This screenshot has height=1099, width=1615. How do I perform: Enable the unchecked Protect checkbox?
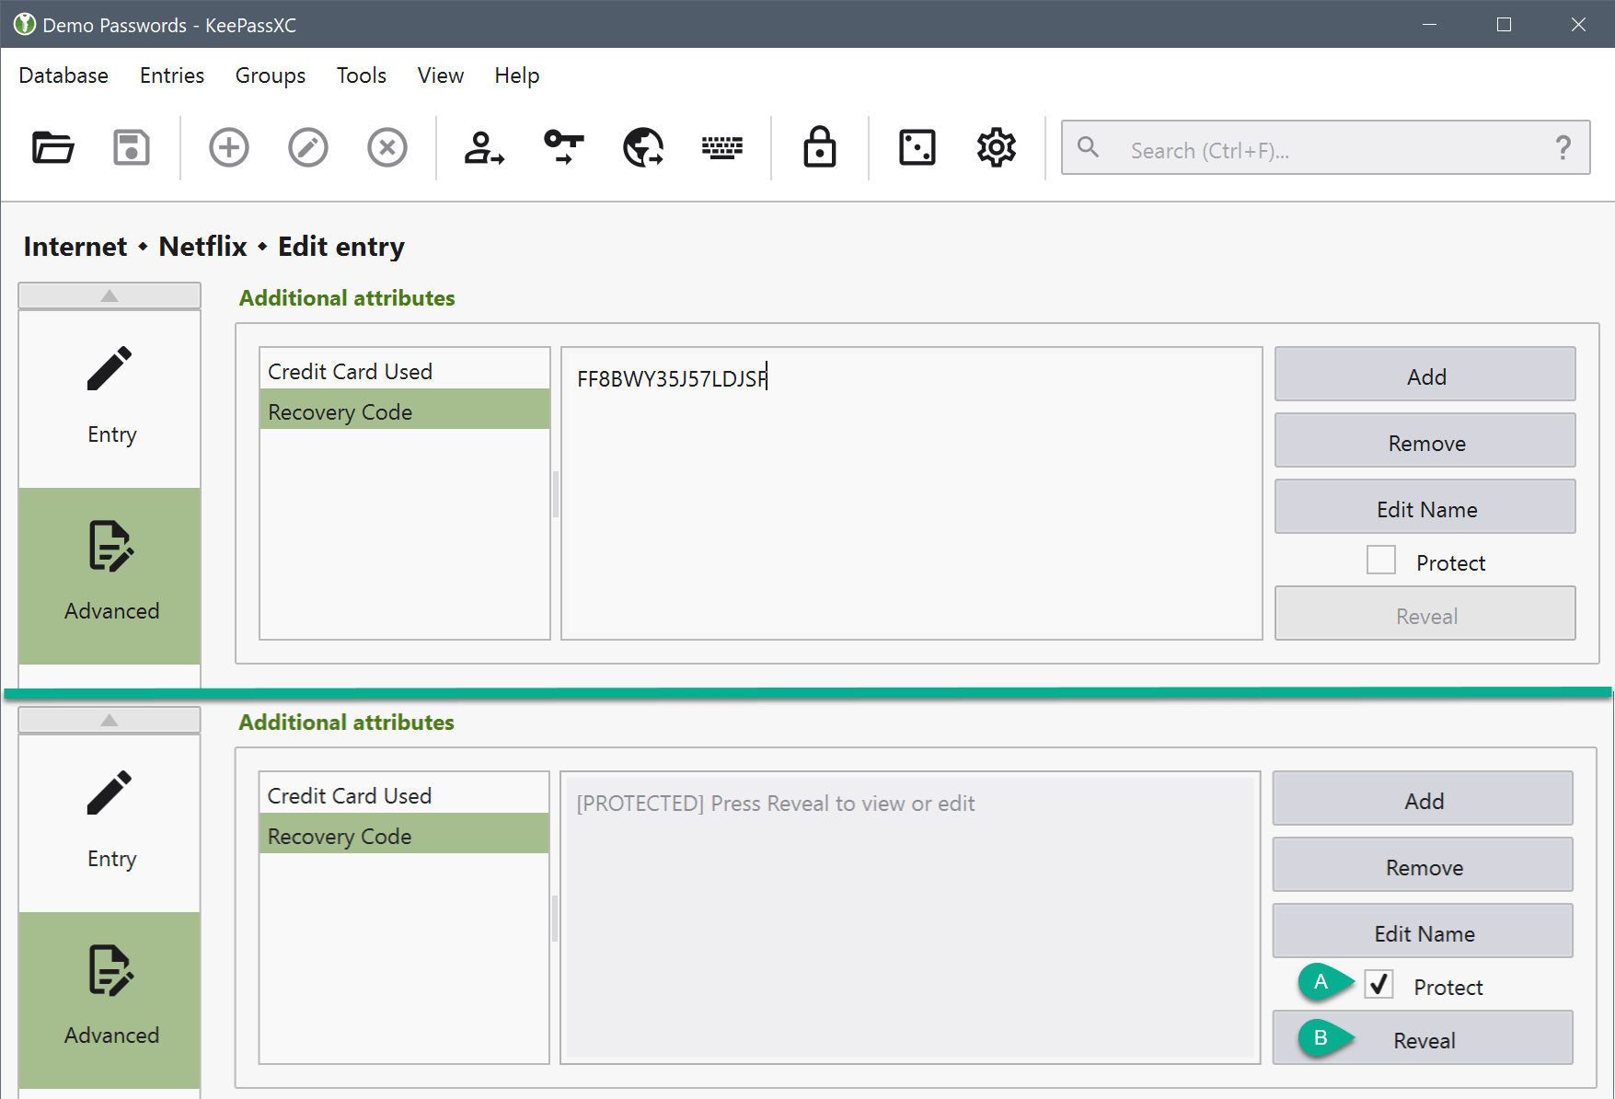1380,561
